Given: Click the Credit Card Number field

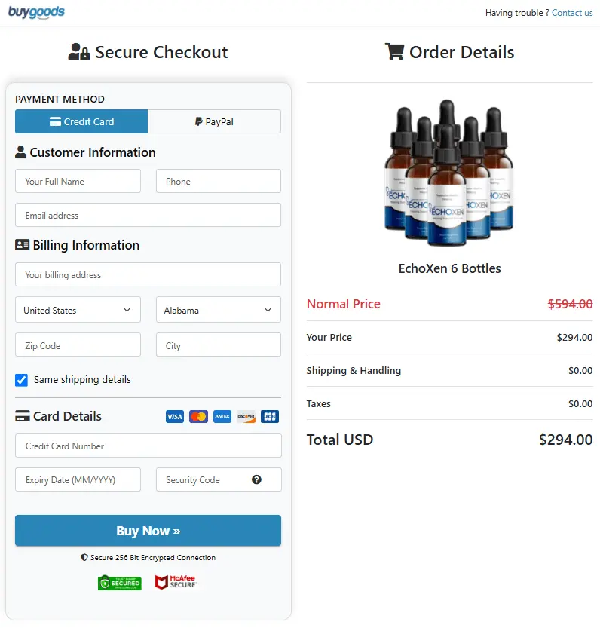Looking at the screenshot, I should [148, 445].
